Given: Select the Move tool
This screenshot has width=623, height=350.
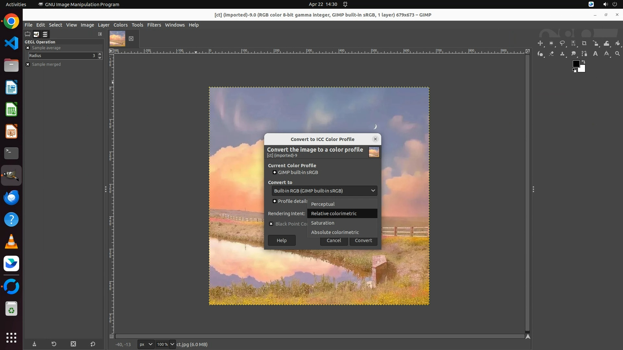Looking at the screenshot, I should 540,43.
